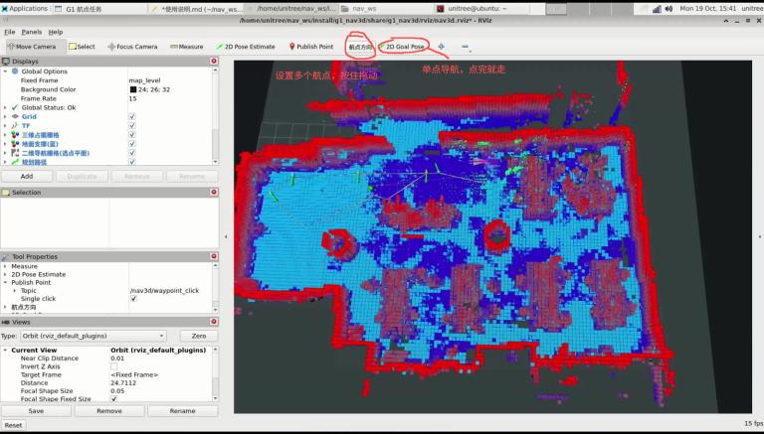Click the Background Color swatch
This screenshot has height=434, width=764.
coord(133,89)
